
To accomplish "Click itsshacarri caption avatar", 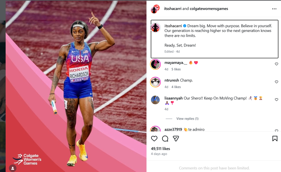I will (x=155, y=28).
